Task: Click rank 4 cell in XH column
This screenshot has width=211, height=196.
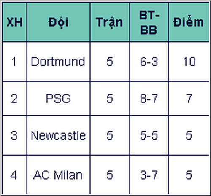Action: point(14,175)
